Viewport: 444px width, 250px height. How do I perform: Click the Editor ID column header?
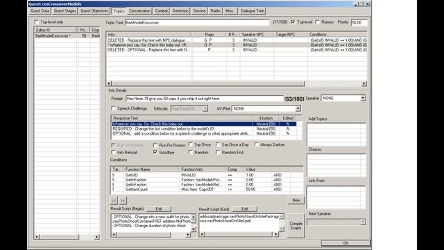click(55, 30)
